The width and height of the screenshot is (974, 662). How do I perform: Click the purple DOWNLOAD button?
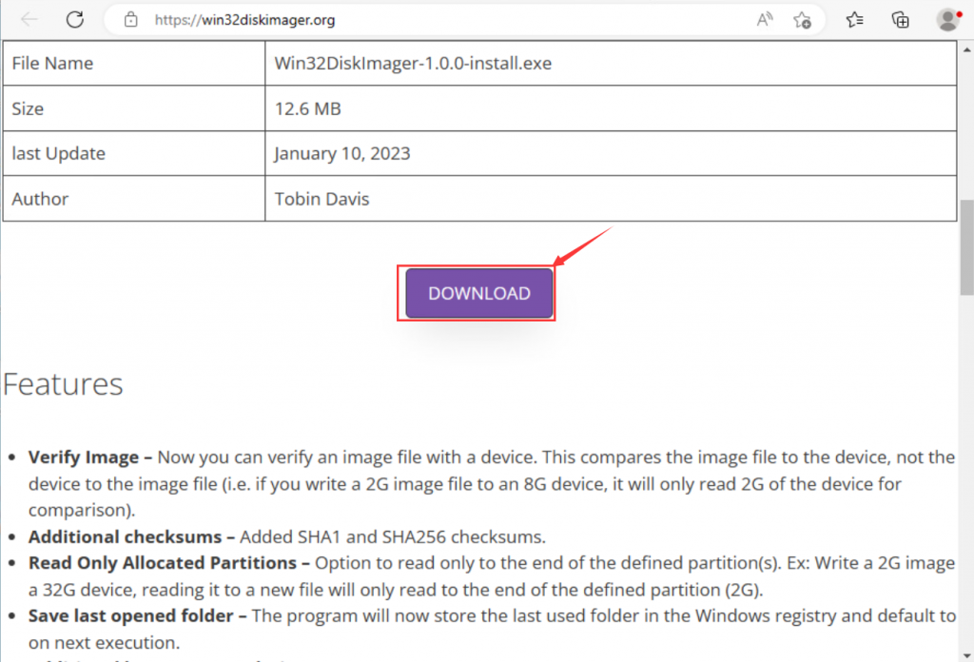[x=479, y=293]
